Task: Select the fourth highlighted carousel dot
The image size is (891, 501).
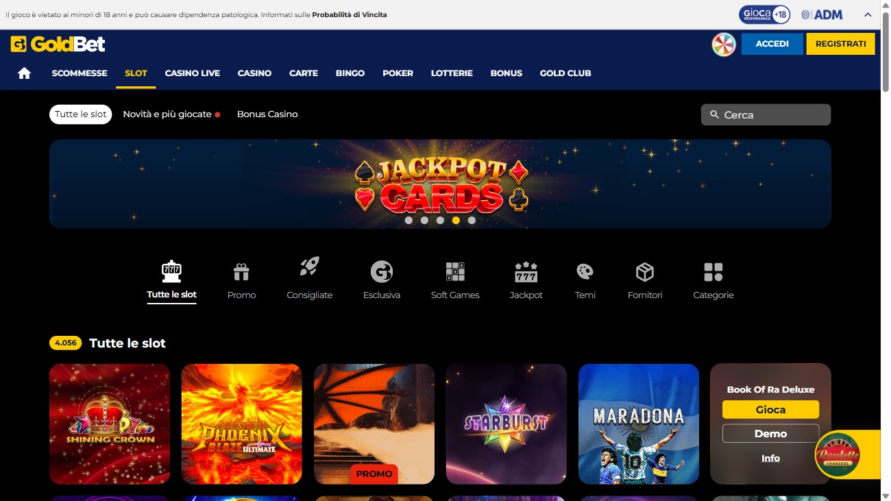Action: pos(456,221)
